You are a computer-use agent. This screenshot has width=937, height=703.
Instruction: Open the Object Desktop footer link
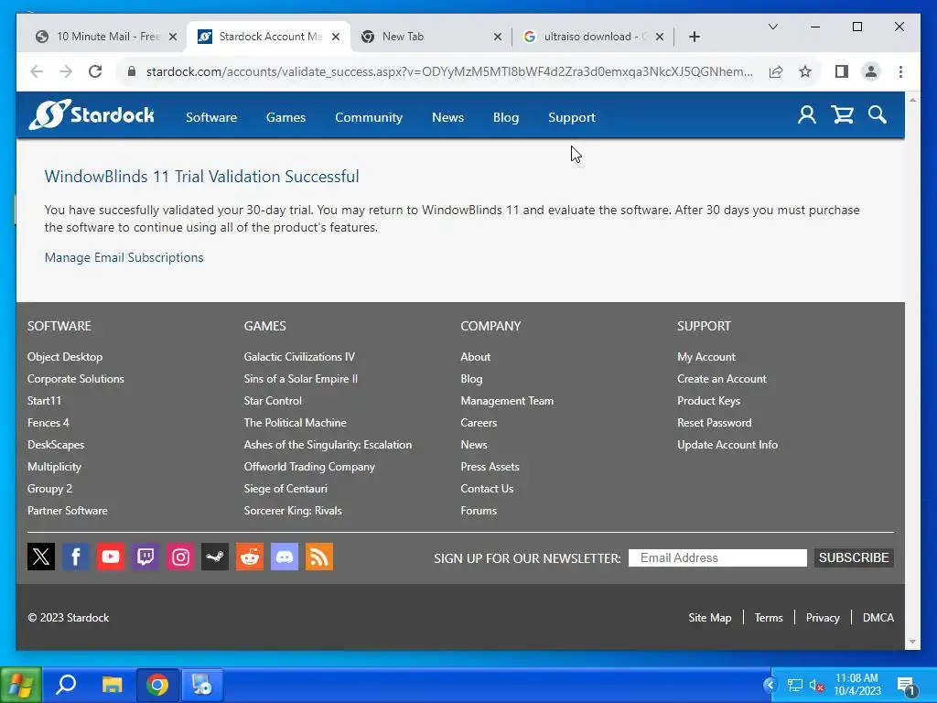65,356
